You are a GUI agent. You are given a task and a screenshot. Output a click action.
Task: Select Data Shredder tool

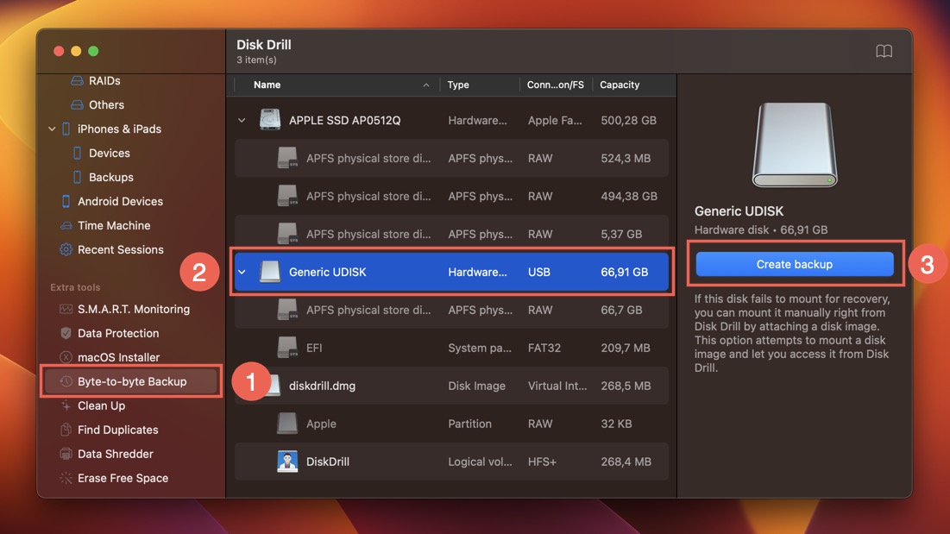tap(115, 454)
